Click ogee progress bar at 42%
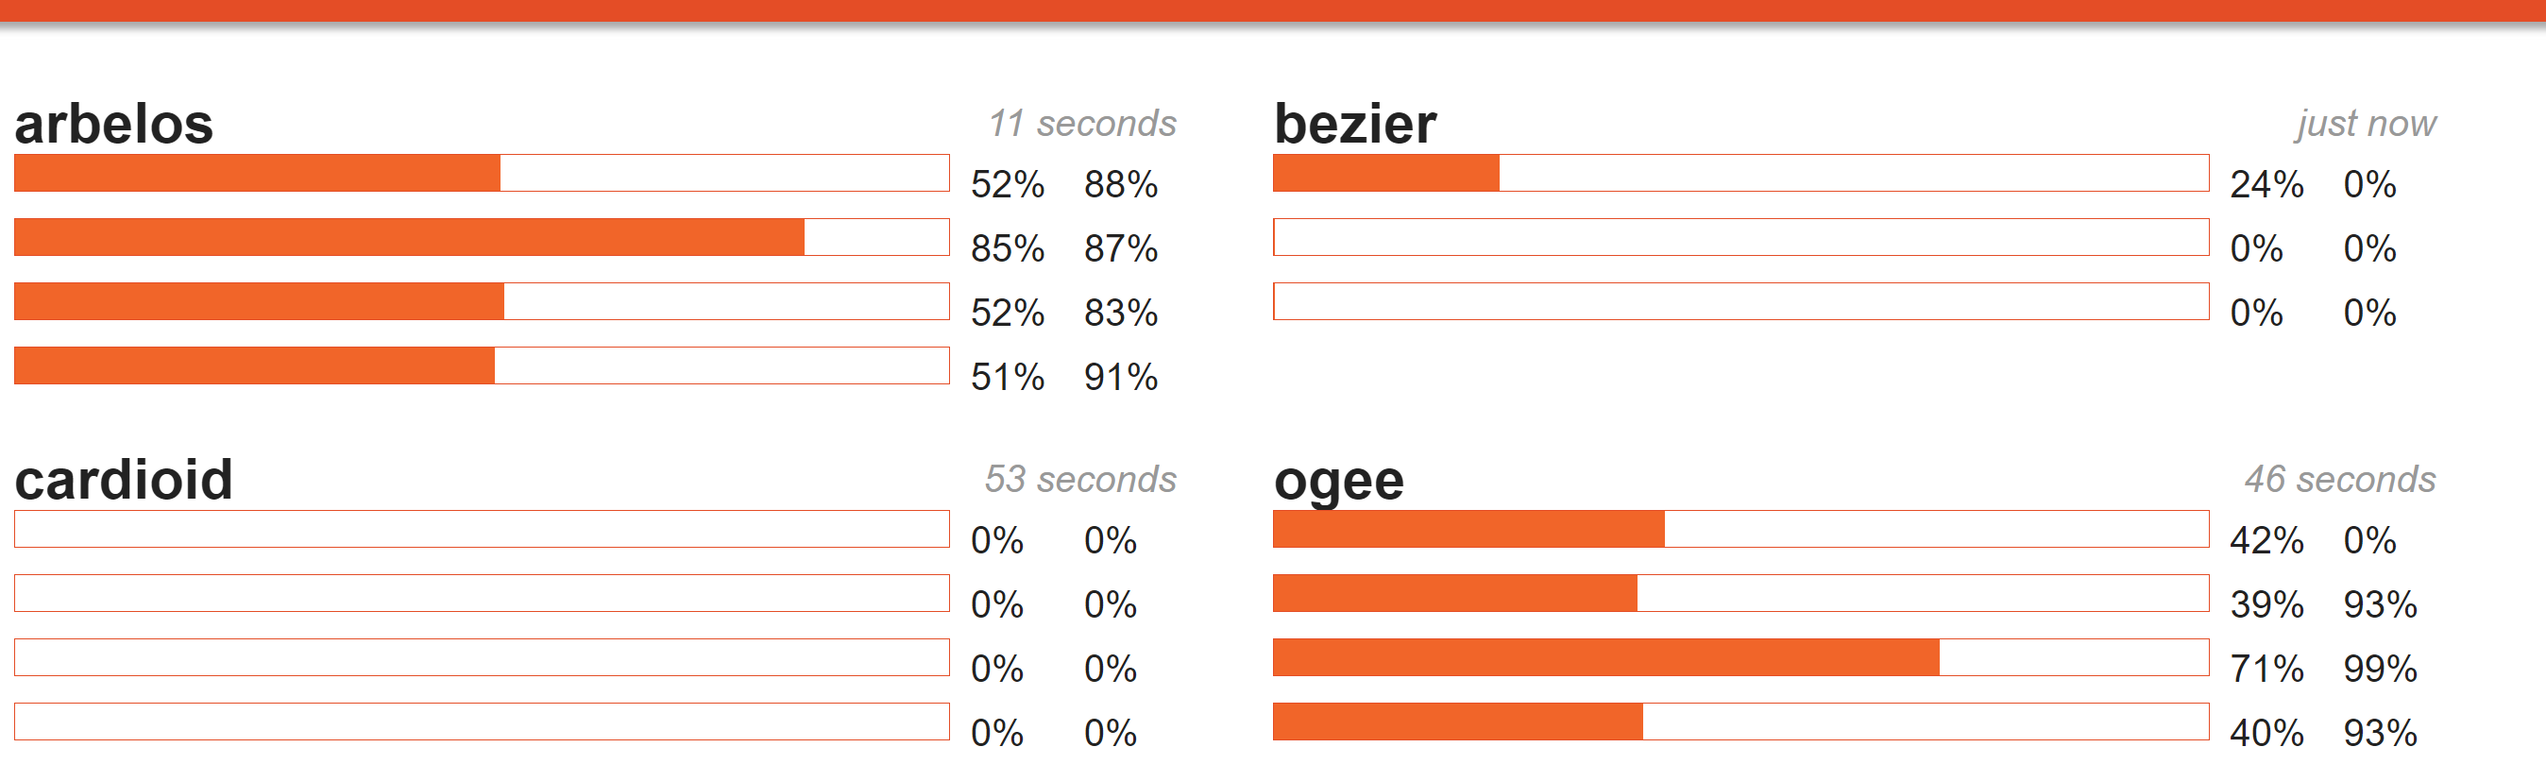The width and height of the screenshot is (2546, 781). [x=1740, y=529]
